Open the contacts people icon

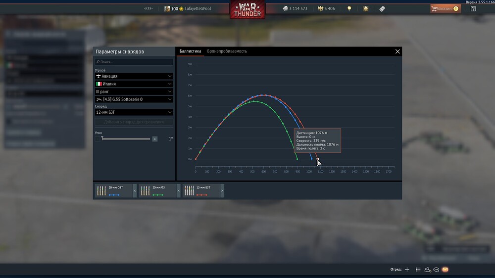tap(428, 270)
